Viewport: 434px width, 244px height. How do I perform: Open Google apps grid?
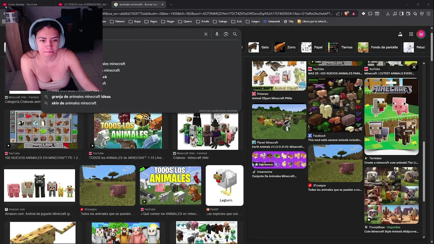(x=411, y=34)
